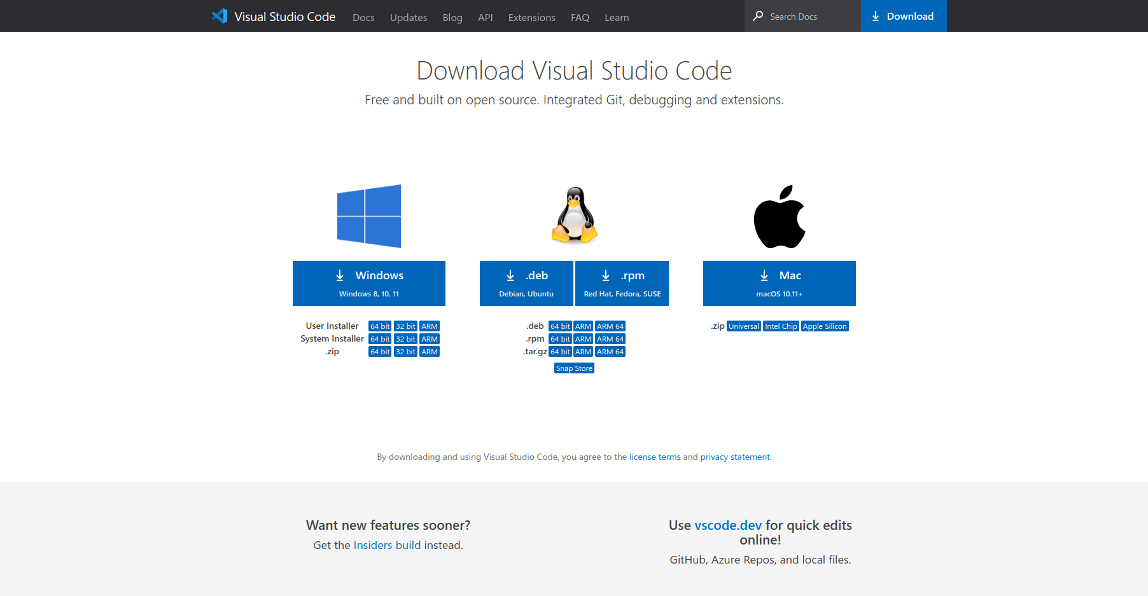Get Windows User Installer ARM
Image resolution: width=1148 pixels, height=596 pixels.
[x=430, y=326]
